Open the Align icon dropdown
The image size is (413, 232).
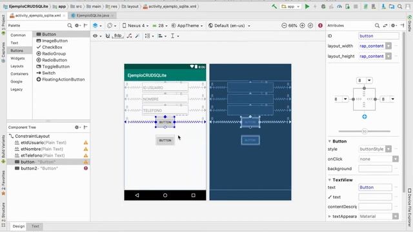[162, 36]
